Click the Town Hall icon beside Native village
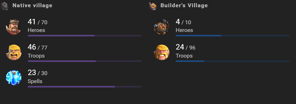The height and width of the screenshot is (104, 296). tap(4, 6)
